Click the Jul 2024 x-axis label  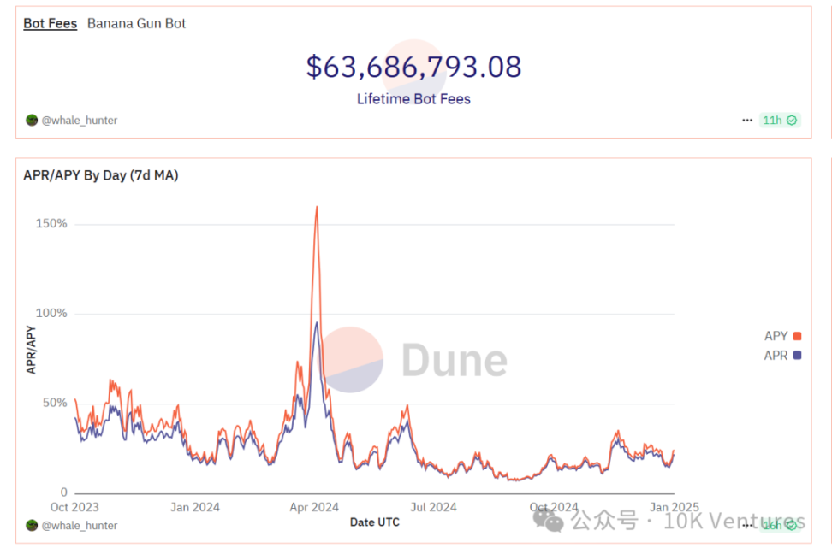pyautogui.click(x=433, y=507)
